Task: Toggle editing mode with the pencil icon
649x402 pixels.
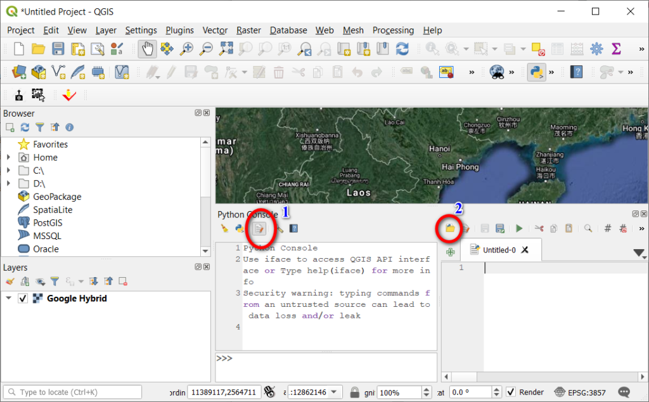Action: click(170, 72)
